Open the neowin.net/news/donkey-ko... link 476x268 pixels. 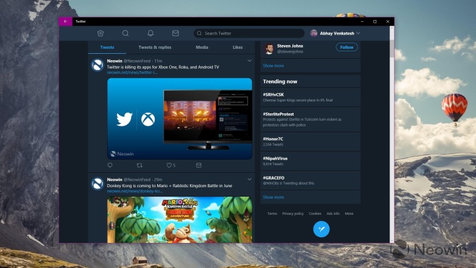(x=135, y=191)
